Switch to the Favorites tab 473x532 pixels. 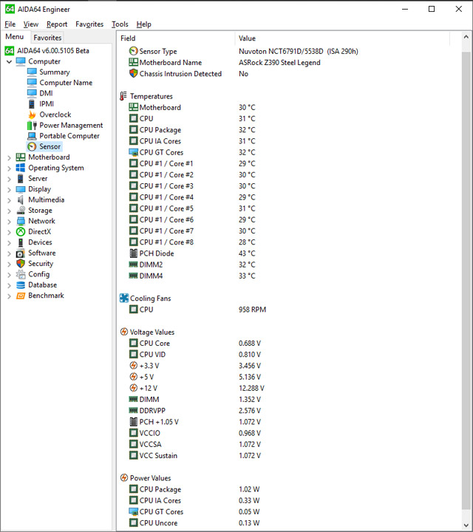[47, 38]
